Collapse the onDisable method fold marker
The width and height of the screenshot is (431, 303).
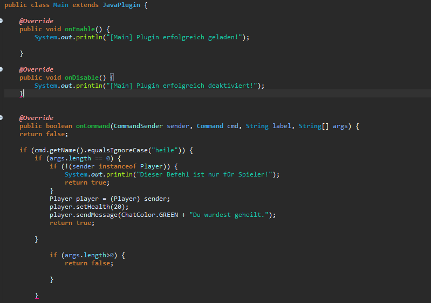point(1,69)
